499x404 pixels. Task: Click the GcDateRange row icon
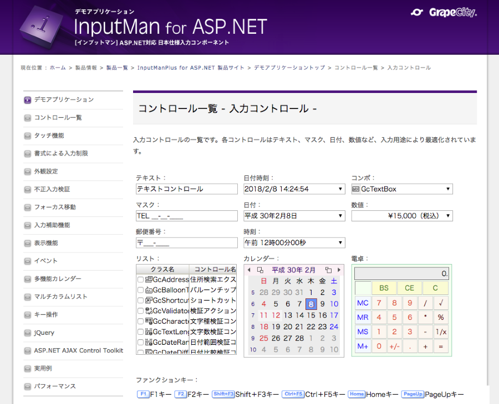coord(149,342)
